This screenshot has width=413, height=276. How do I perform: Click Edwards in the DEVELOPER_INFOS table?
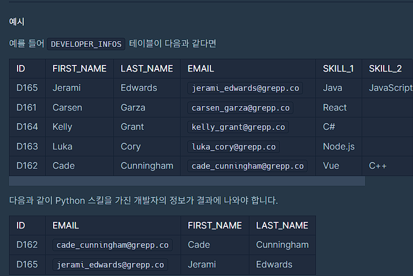(139, 88)
